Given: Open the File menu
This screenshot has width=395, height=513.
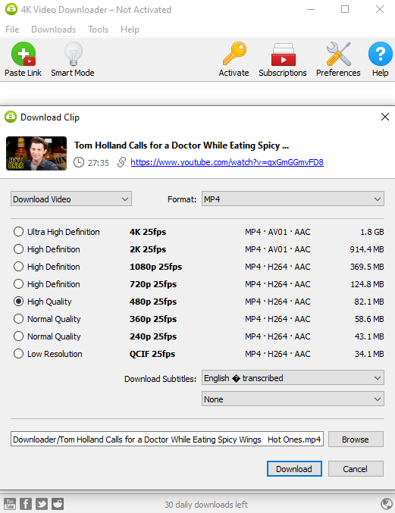Looking at the screenshot, I should [12, 30].
